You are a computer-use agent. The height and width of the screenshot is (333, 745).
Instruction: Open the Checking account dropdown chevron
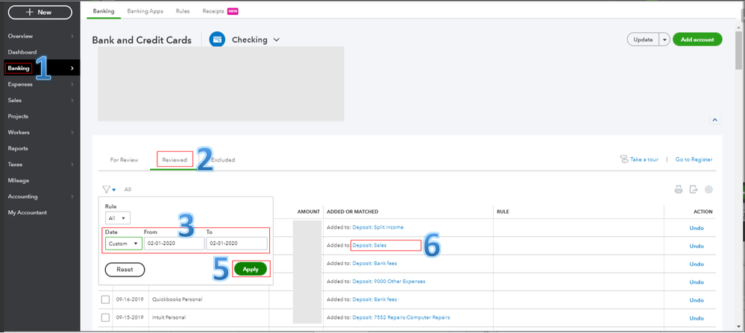point(276,39)
